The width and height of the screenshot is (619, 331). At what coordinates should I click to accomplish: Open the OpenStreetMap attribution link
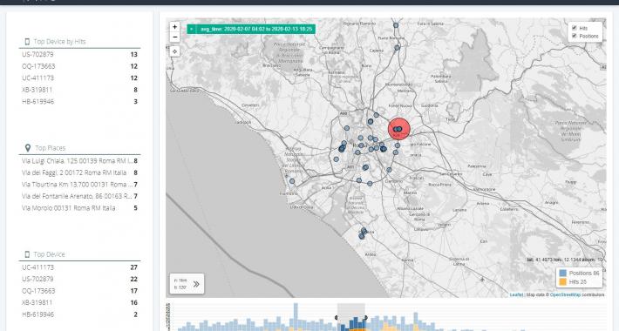[565, 295]
